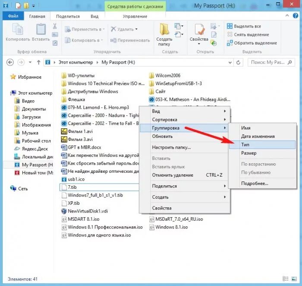Viewport: 302px width, 286px height.
Task: Select the GPT в MBR.docx file icon
Action: [x=64, y=147]
